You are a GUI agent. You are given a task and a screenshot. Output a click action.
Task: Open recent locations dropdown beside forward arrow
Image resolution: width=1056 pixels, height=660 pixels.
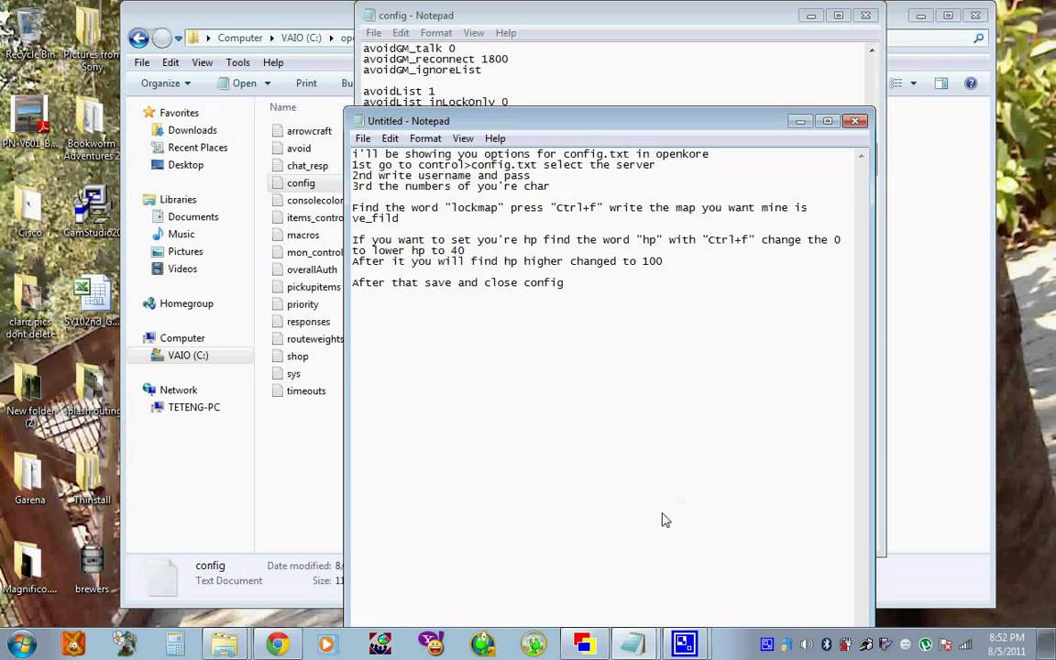coord(179,38)
